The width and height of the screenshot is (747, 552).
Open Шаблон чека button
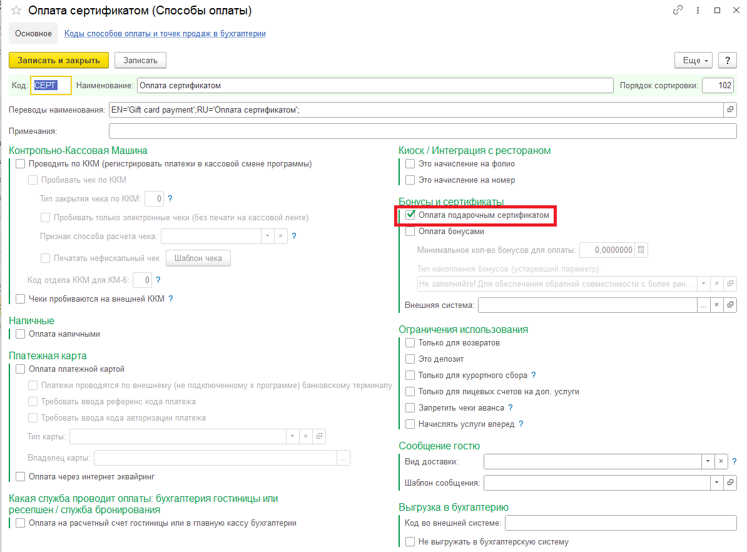pyautogui.click(x=198, y=258)
